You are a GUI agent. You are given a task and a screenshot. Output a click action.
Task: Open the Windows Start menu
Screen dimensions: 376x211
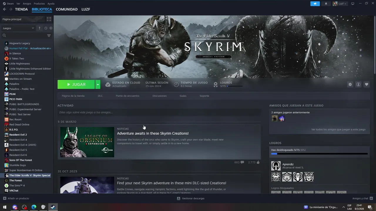[5, 207]
